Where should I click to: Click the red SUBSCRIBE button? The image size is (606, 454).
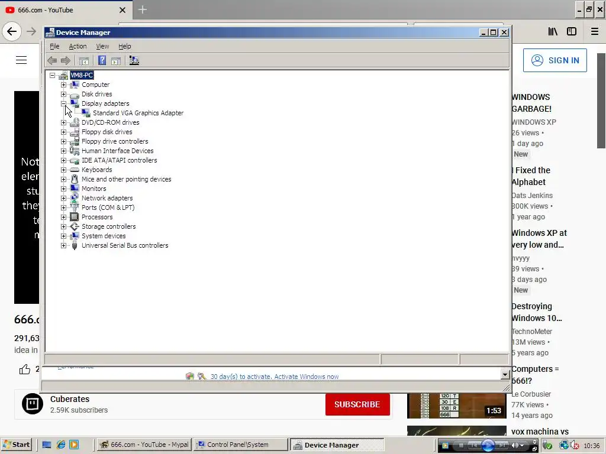(357, 404)
